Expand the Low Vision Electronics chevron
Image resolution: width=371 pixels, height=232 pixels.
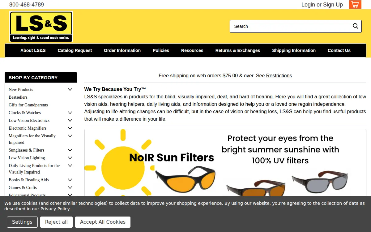[70, 120]
